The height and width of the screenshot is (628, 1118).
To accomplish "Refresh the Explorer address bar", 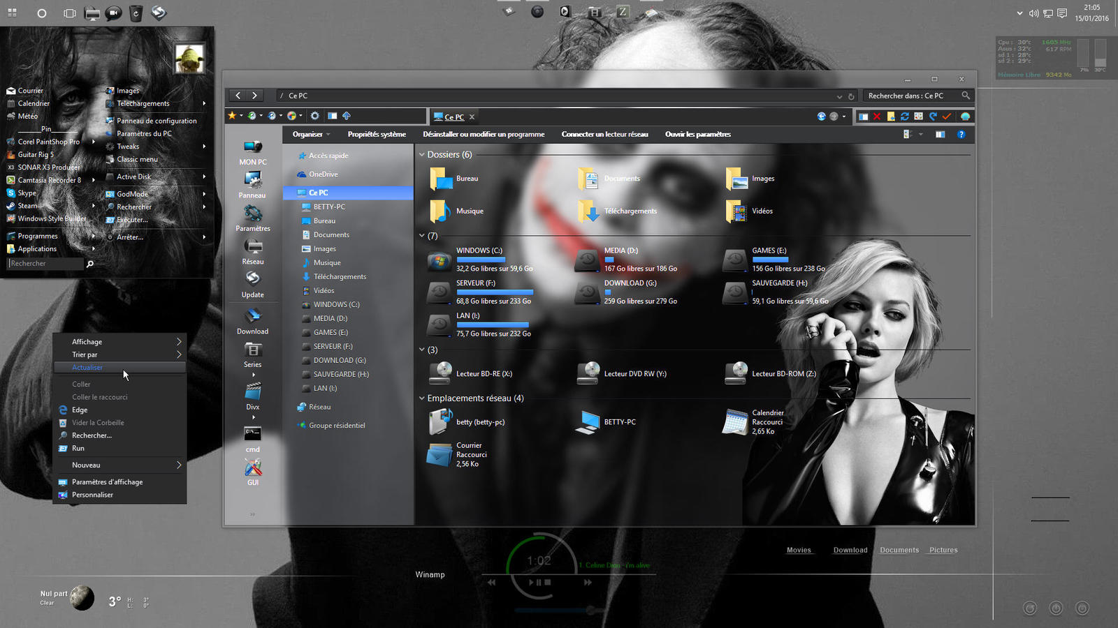I will coord(851,96).
